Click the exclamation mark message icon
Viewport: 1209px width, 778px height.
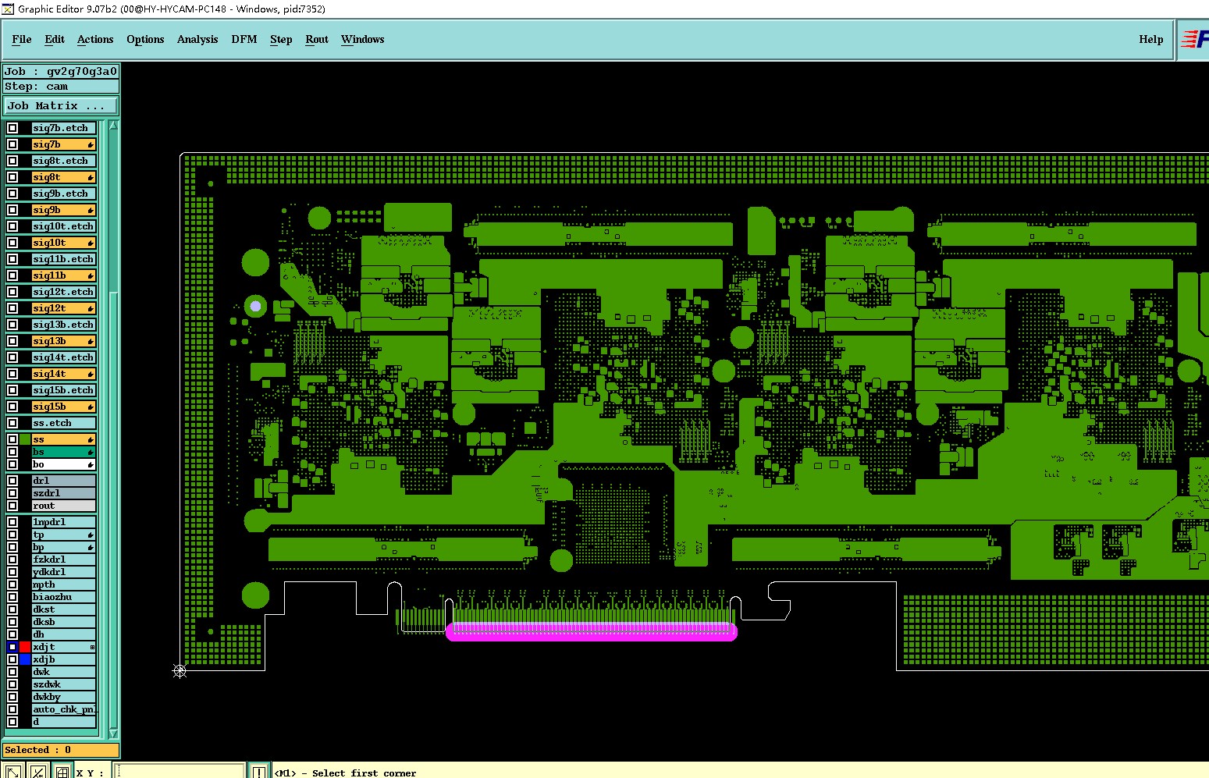pos(259,772)
